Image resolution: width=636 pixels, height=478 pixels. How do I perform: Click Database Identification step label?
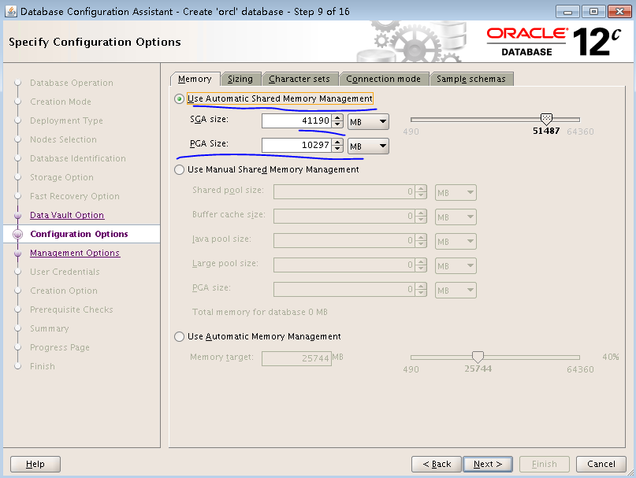78,158
